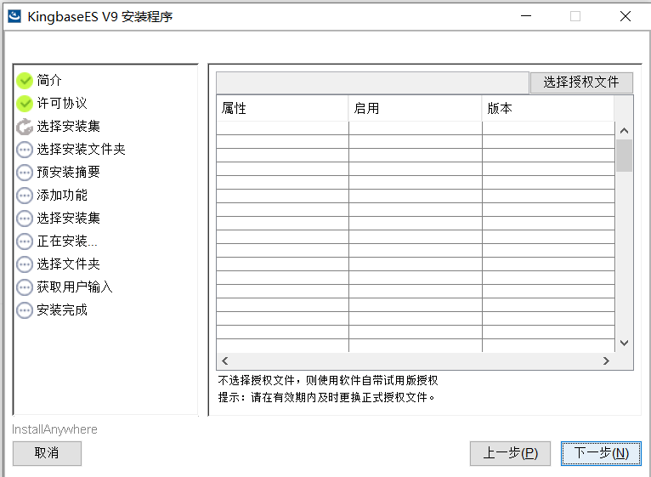Click the 版本 column header
The width and height of the screenshot is (651, 477).
[546, 109]
